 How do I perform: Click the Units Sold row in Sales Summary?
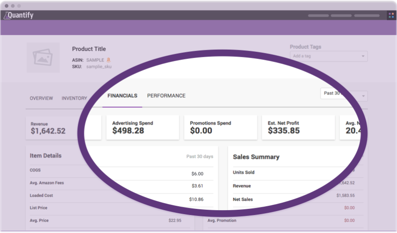[x=291, y=172]
